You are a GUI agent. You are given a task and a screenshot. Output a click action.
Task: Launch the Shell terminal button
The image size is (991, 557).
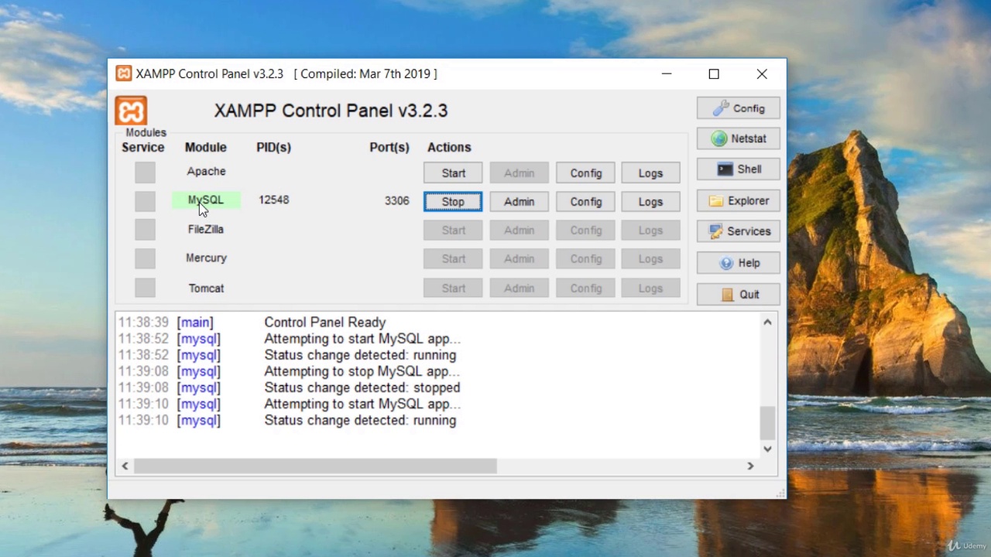click(x=739, y=169)
